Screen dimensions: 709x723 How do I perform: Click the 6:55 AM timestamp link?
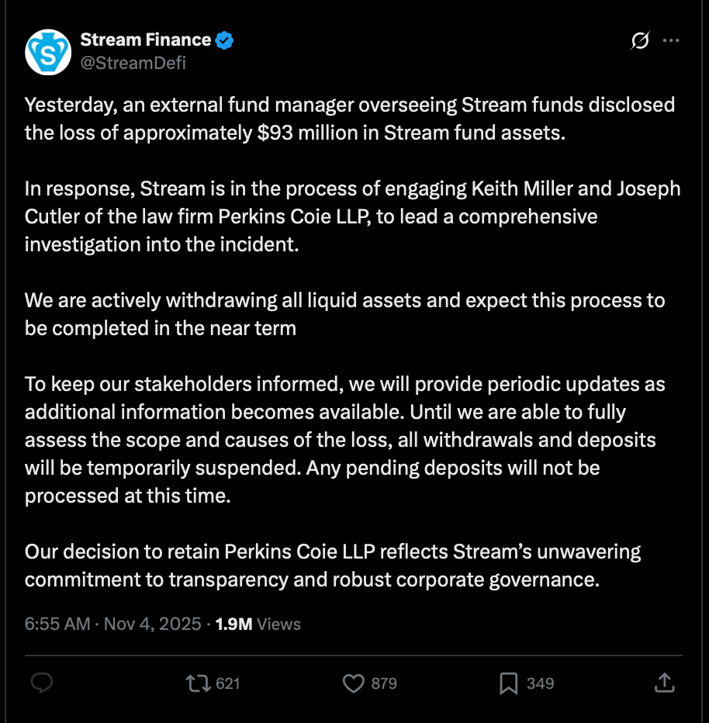(57, 624)
